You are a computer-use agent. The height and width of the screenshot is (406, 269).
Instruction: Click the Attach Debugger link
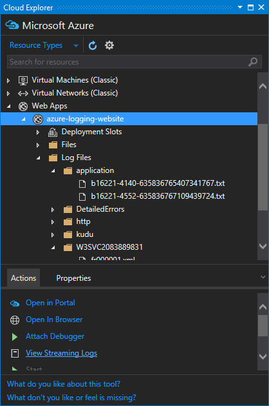[55, 336]
